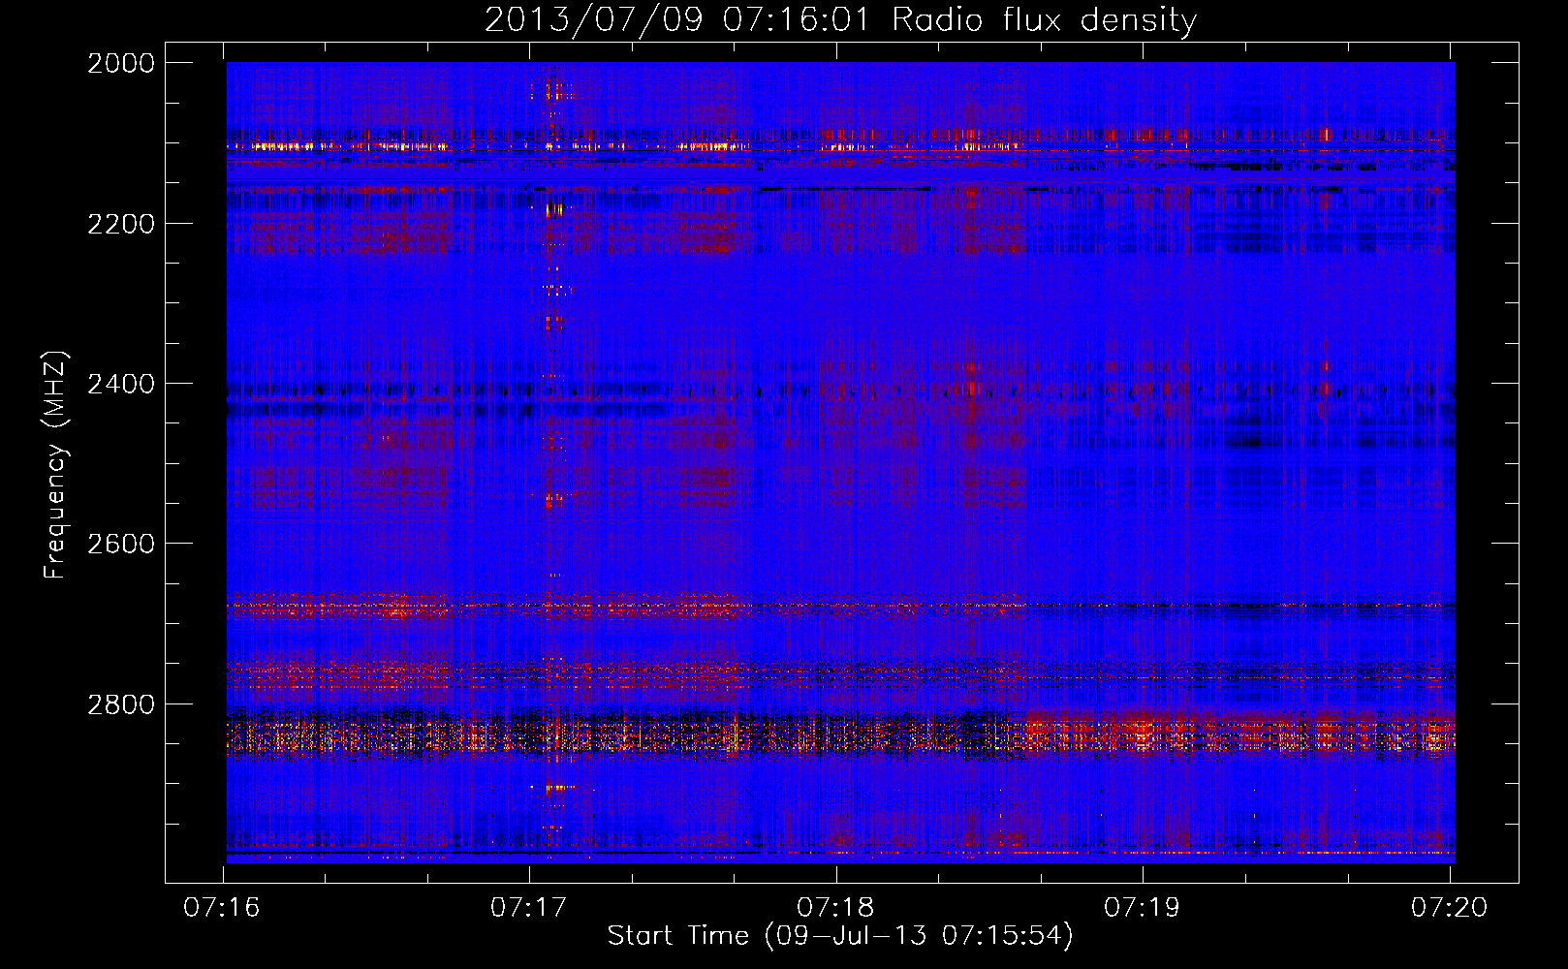Click the 07:18 time tick label

[835, 907]
